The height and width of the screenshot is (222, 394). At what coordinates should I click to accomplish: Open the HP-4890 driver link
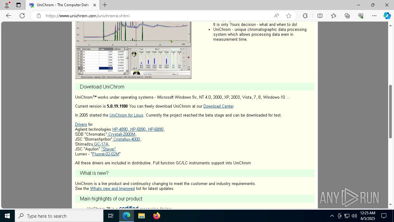coord(120,129)
